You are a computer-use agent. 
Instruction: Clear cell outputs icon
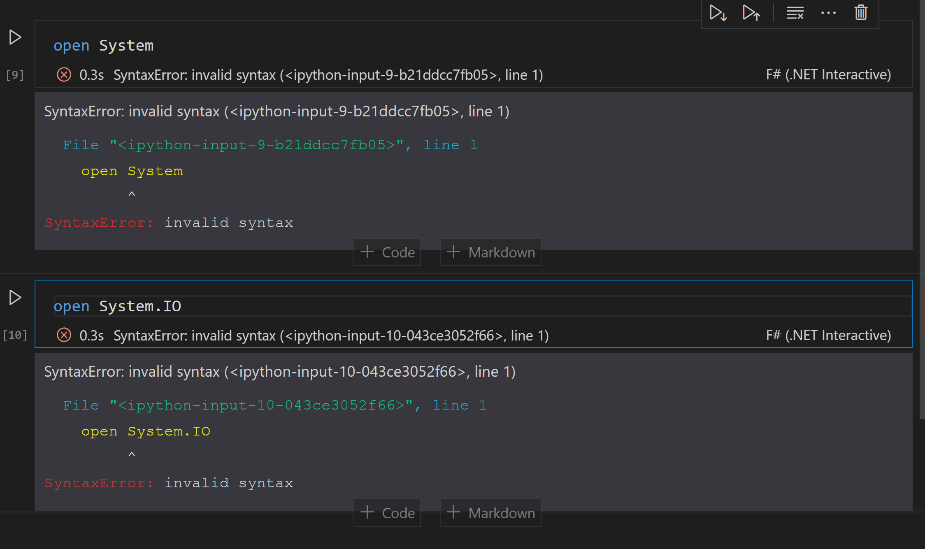click(x=795, y=13)
